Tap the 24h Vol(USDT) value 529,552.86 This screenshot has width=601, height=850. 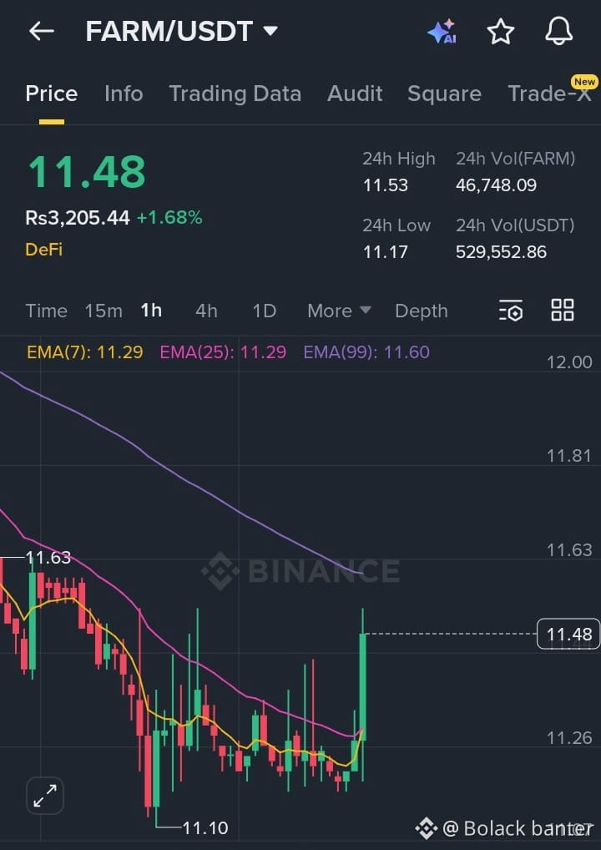(x=502, y=252)
